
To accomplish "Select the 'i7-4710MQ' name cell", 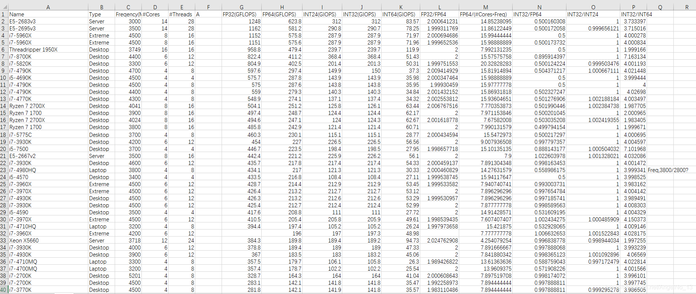I will (x=48, y=262).
